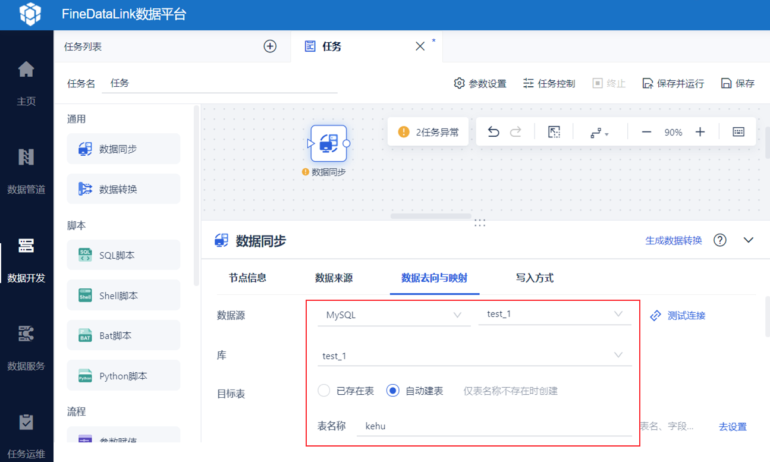
Task: Zoom out the canvas with minus
Action: coord(646,132)
